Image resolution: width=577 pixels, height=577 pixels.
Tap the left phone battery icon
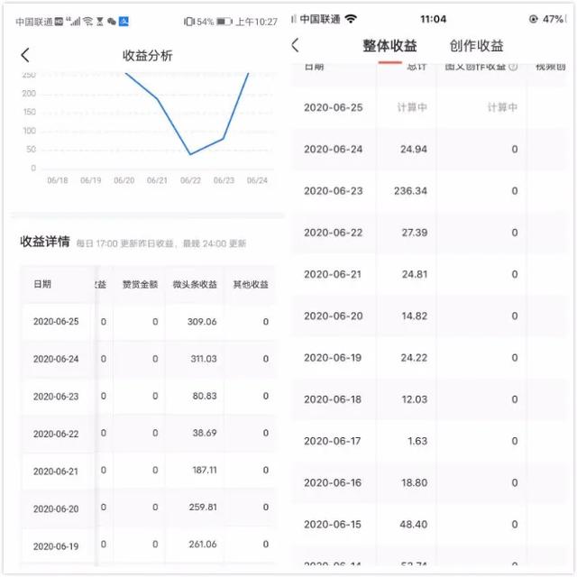(224, 21)
